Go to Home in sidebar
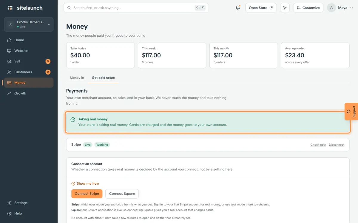358x223 pixels. (x=29, y=40)
